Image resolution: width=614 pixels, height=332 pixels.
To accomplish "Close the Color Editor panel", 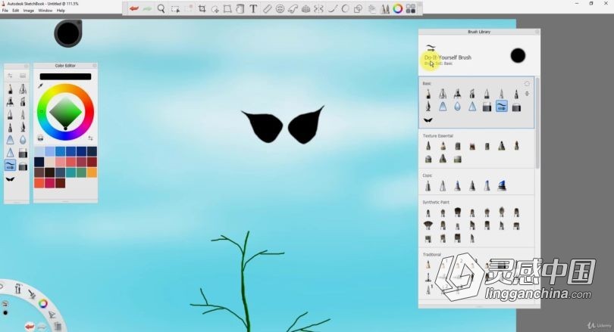I will [94, 66].
